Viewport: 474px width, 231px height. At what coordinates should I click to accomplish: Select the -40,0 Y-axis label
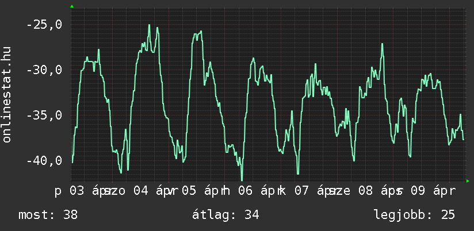pos(44,160)
